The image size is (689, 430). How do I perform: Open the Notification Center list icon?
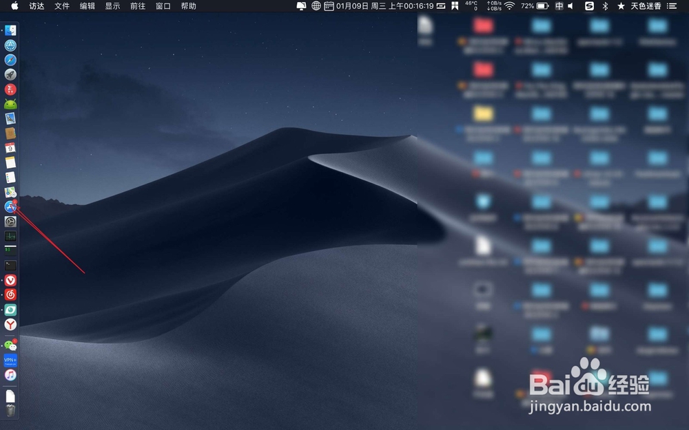click(672, 6)
